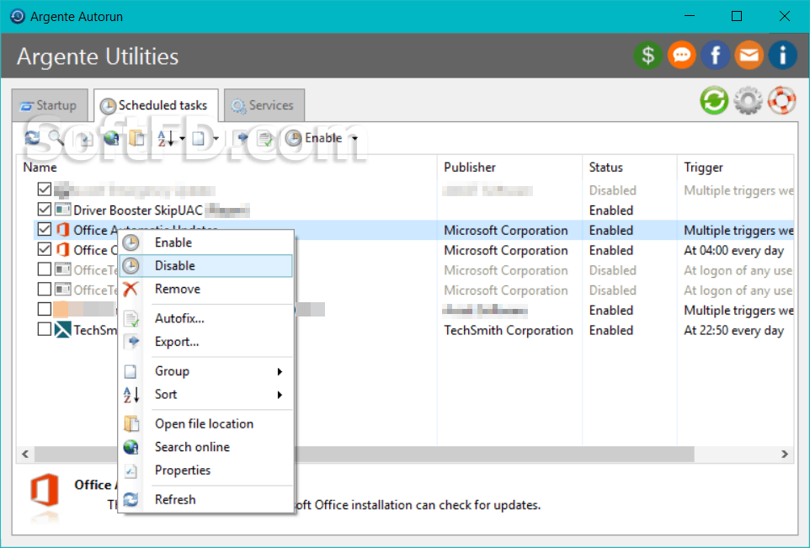Check the TechSmith task checkbox

pos(45,329)
